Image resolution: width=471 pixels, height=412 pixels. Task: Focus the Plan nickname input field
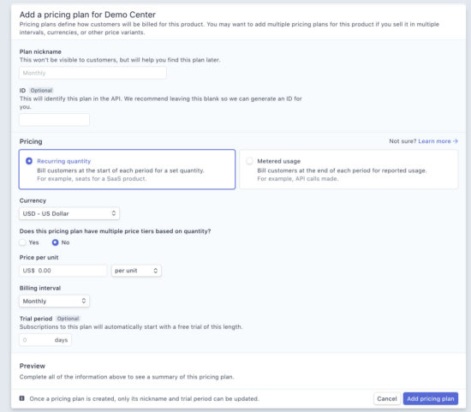(92, 73)
